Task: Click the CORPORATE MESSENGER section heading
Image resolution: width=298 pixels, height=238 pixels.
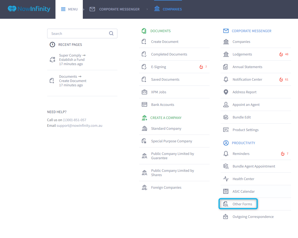Action: pos(251,31)
